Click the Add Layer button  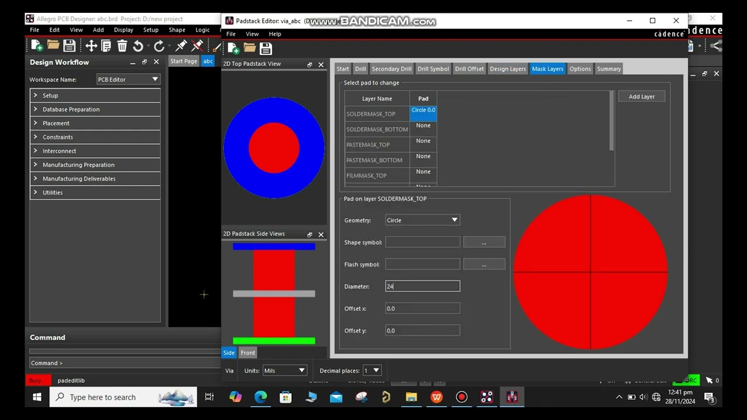641,97
